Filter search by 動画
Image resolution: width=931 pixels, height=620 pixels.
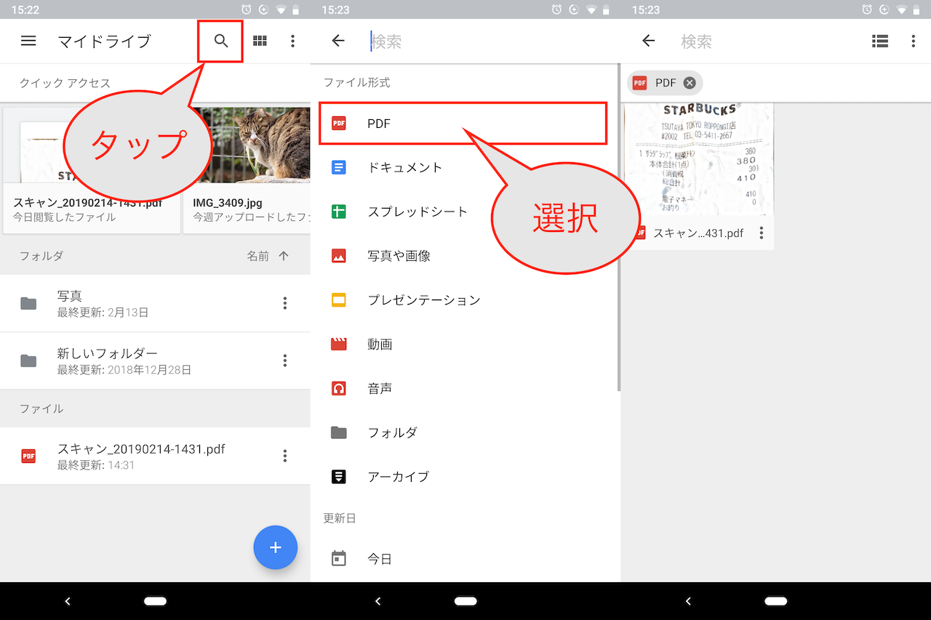pyautogui.click(x=380, y=345)
